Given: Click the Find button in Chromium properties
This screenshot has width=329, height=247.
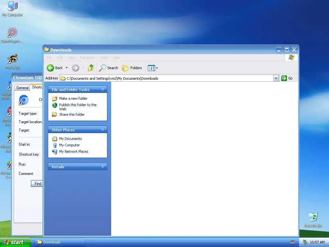Looking at the screenshot, I should 37,184.
